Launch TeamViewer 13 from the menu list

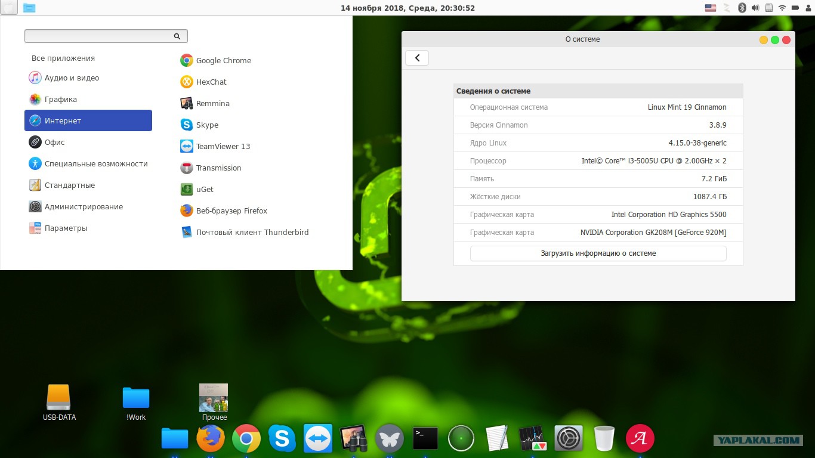point(215,147)
